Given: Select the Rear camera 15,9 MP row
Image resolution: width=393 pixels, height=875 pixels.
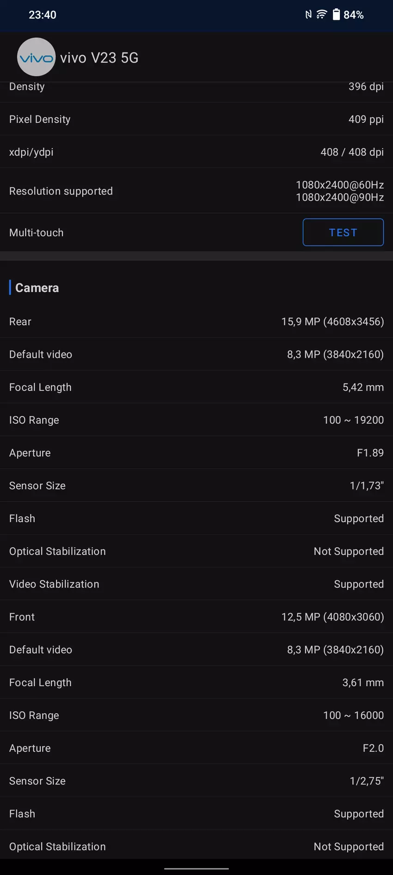Looking at the screenshot, I should point(196,321).
